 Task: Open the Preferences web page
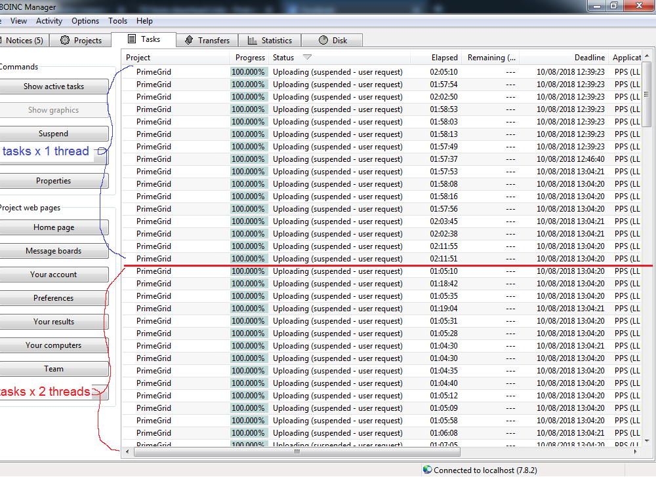click(54, 298)
